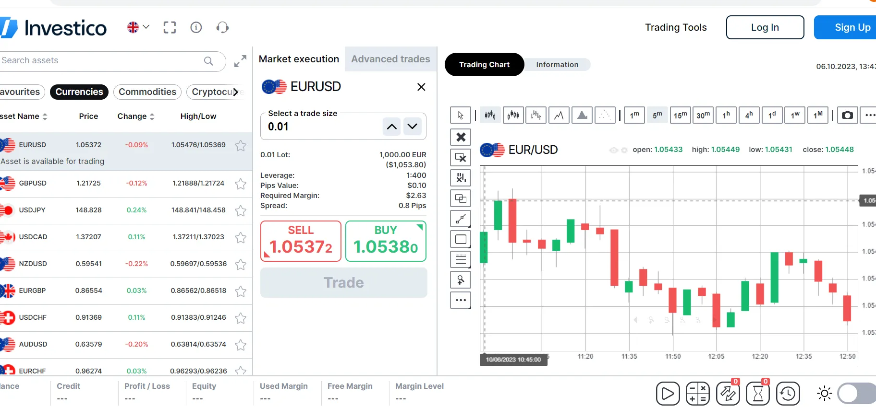
Task: Select the trend line drawing tool
Action: point(461,219)
